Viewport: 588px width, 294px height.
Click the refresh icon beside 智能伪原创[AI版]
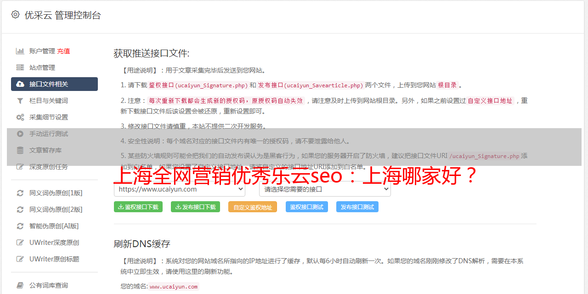[20, 226]
